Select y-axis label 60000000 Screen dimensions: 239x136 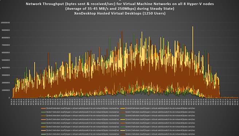pos(6,53)
